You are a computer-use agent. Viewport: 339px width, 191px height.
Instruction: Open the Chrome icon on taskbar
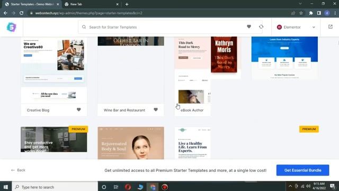click(153, 187)
